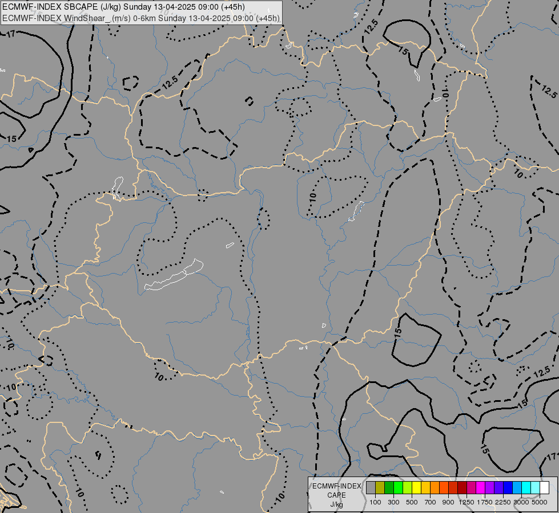Select the red swatch right of the 900 tick
Image resolution: width=559 pixels, height=513 pixels.
[x=453, y=487]
